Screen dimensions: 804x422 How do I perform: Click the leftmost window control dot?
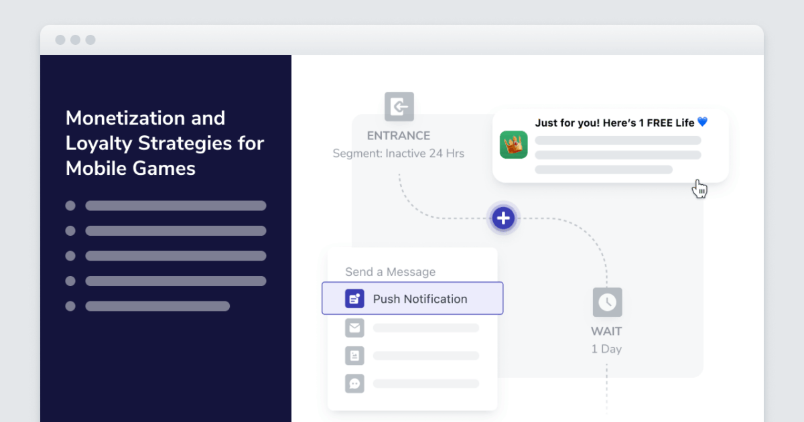(60, 40)
